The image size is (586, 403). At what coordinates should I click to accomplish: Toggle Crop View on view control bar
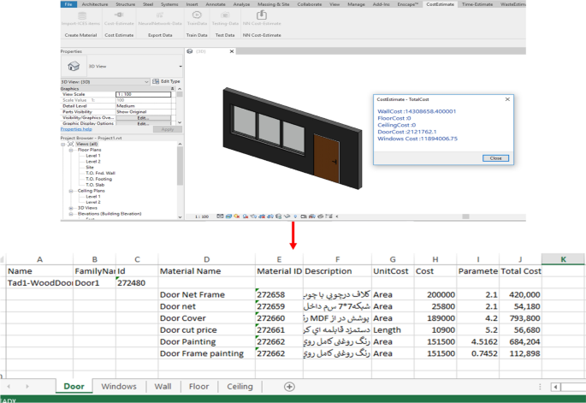262,216
